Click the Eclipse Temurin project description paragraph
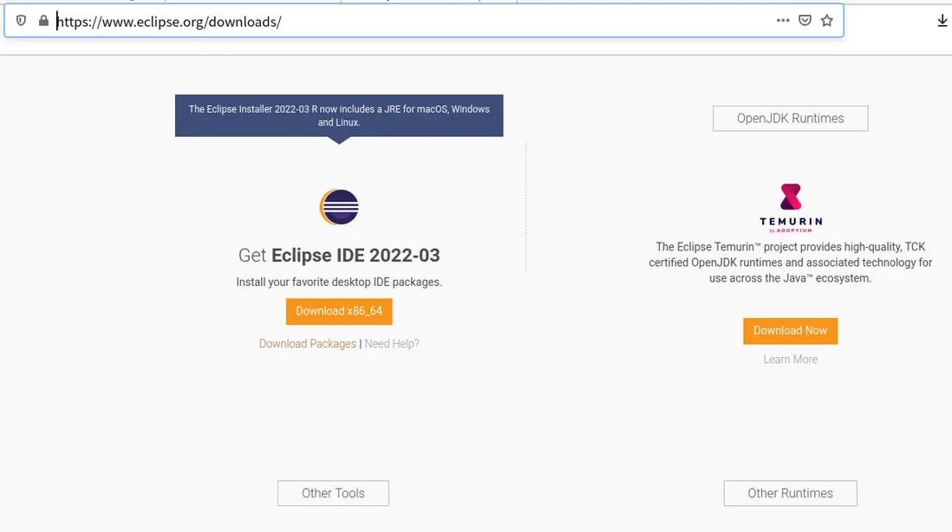 pyautogui.click(x=790, y=263)
